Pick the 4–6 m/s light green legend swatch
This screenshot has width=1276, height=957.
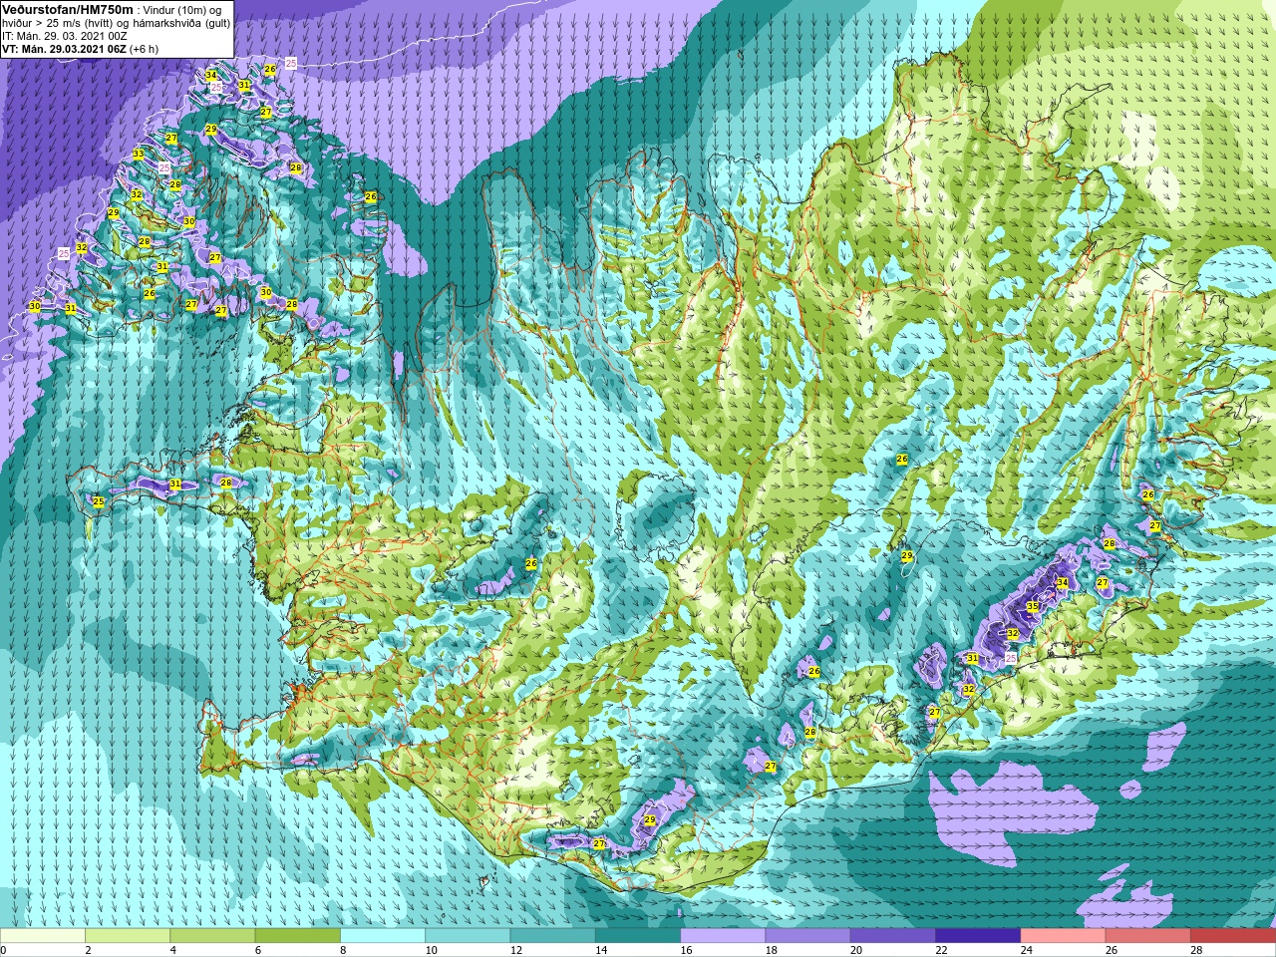212,936
